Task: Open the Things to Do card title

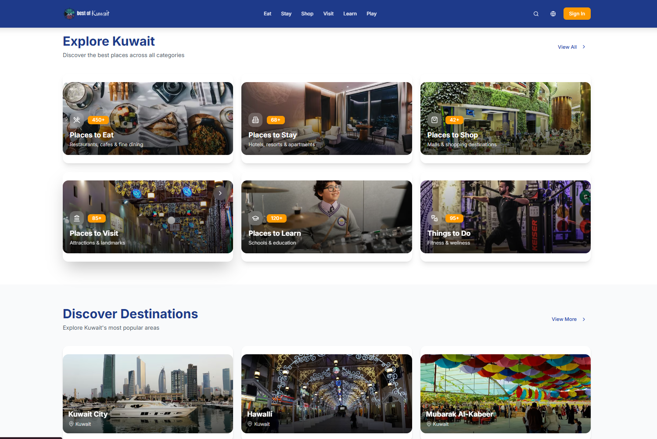Action: pos(449,234)
